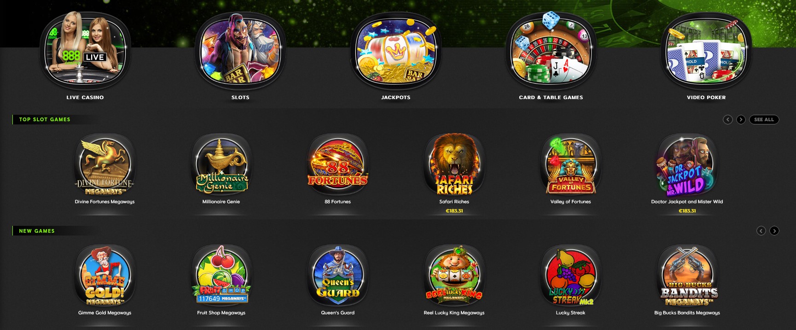Click the See All button
Image resolution: width=796 pixels, height=330 pixels.
click(764, 119)
